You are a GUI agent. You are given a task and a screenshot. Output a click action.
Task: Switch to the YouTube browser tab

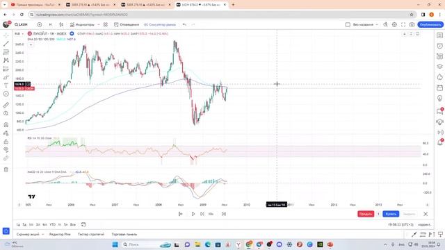click(35, 5)
